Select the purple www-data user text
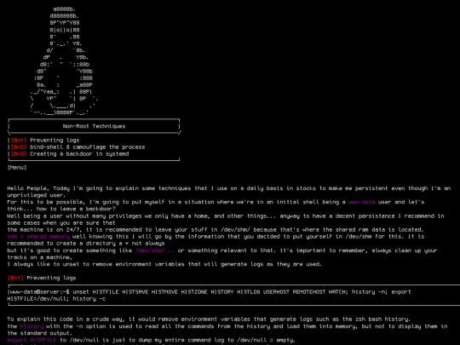Image resolution: width=460 pixels, height=345 pixels. coord(361,202)
